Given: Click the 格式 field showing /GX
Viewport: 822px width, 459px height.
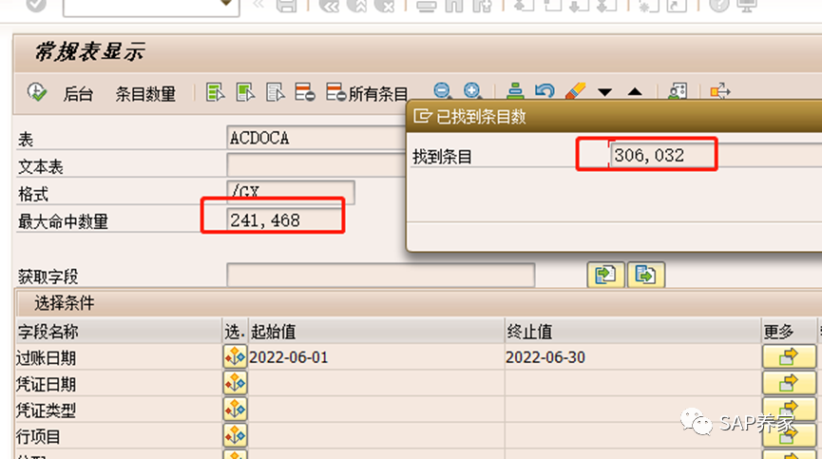Looking at the screenshot, I should (291, 192).
